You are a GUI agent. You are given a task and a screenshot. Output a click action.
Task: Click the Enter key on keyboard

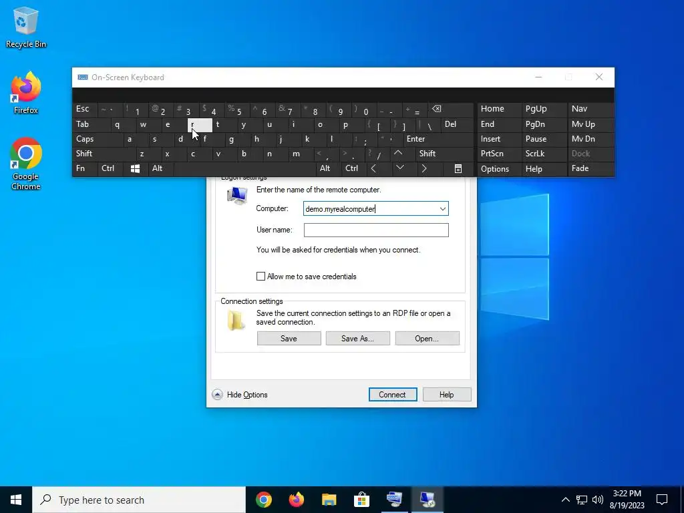(438, 139)
